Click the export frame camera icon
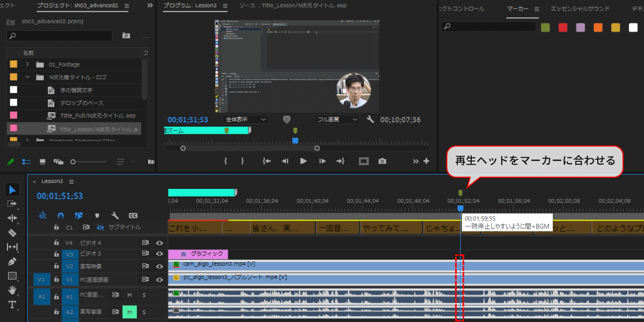The width and height of the screenshot is (644, 322). (x=382, y=161)
